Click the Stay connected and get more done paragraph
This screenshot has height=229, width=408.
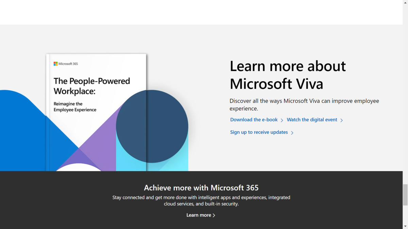point(201,201)
